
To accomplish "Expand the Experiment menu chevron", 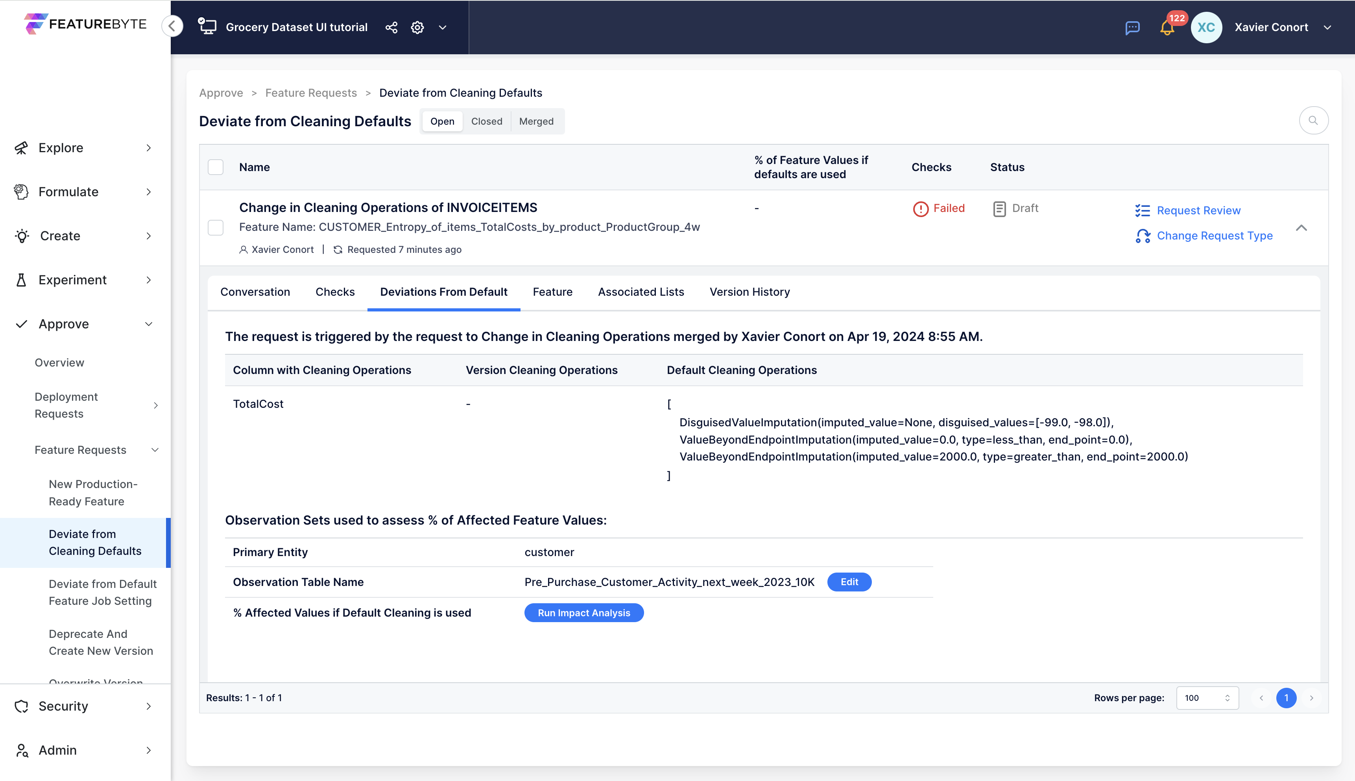I will pyautogui.click(x=149, y=280).
